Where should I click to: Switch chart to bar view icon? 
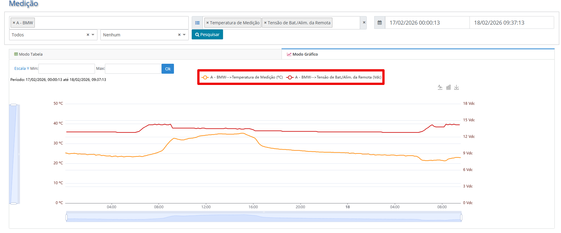448,87
